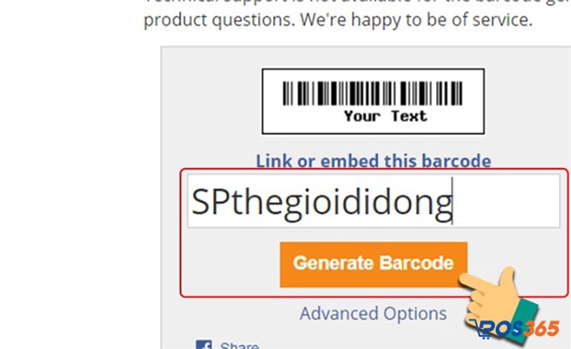This screenshot has width=571, height=349.
Task: Open the "Link or embed this barcode" link
Action: [373, 161]
